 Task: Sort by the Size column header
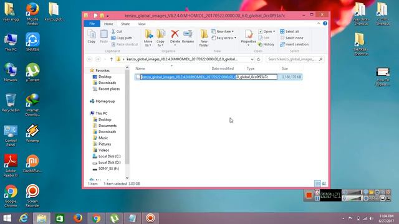click(x=285, y=68)
